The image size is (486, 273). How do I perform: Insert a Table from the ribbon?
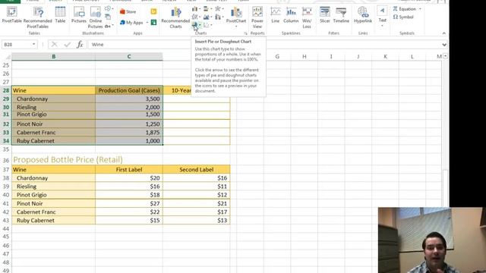(x=60, y=15)
